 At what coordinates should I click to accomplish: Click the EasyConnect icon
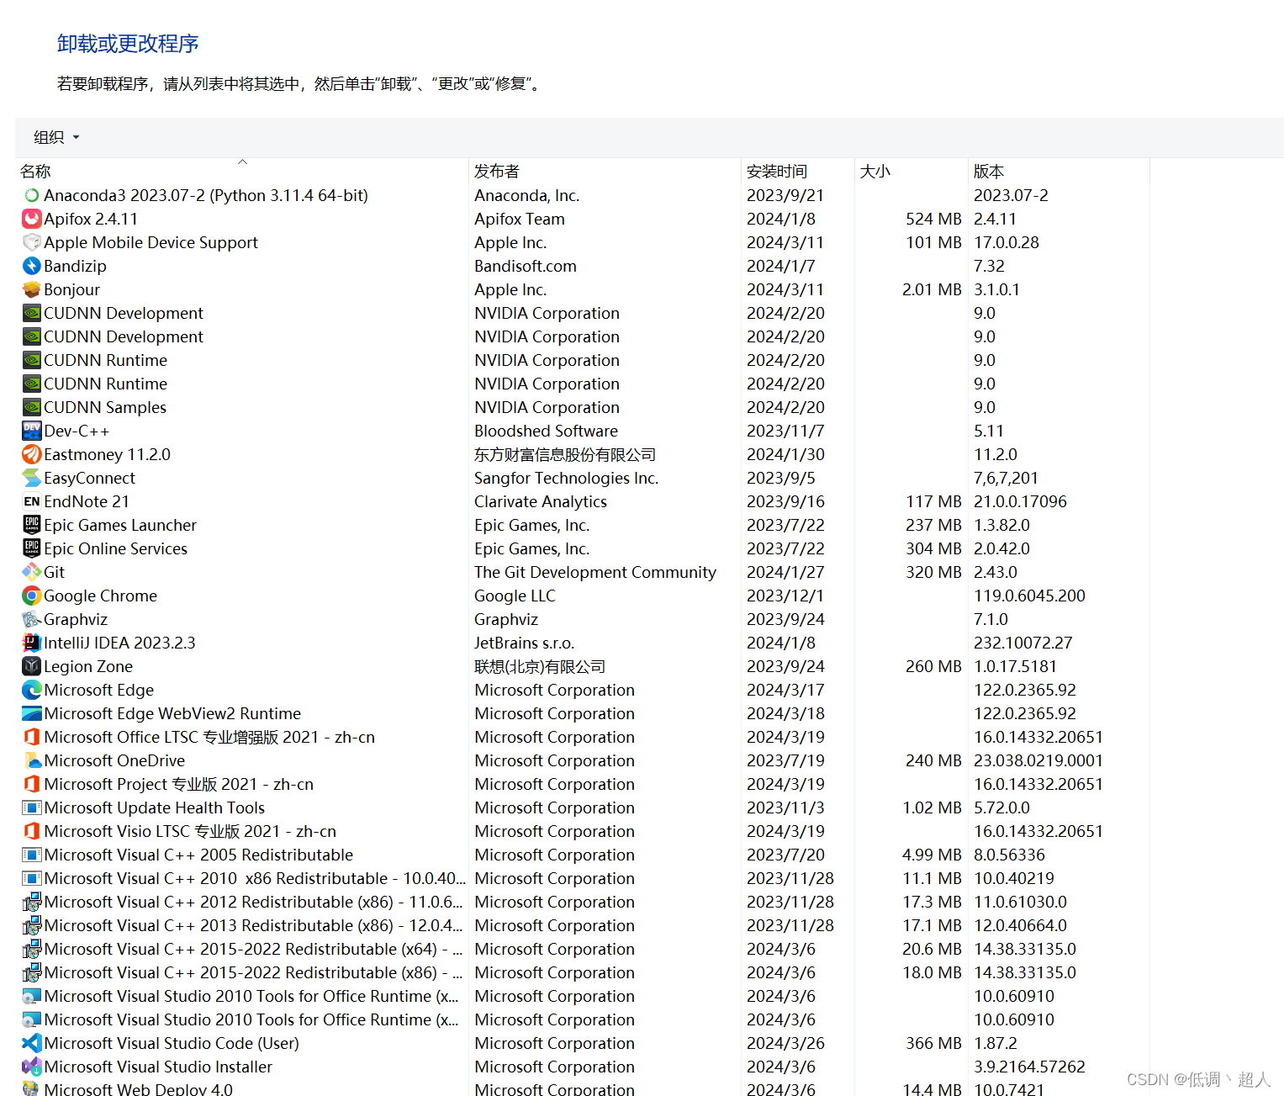pyautogui.click(x=32, y=478)
